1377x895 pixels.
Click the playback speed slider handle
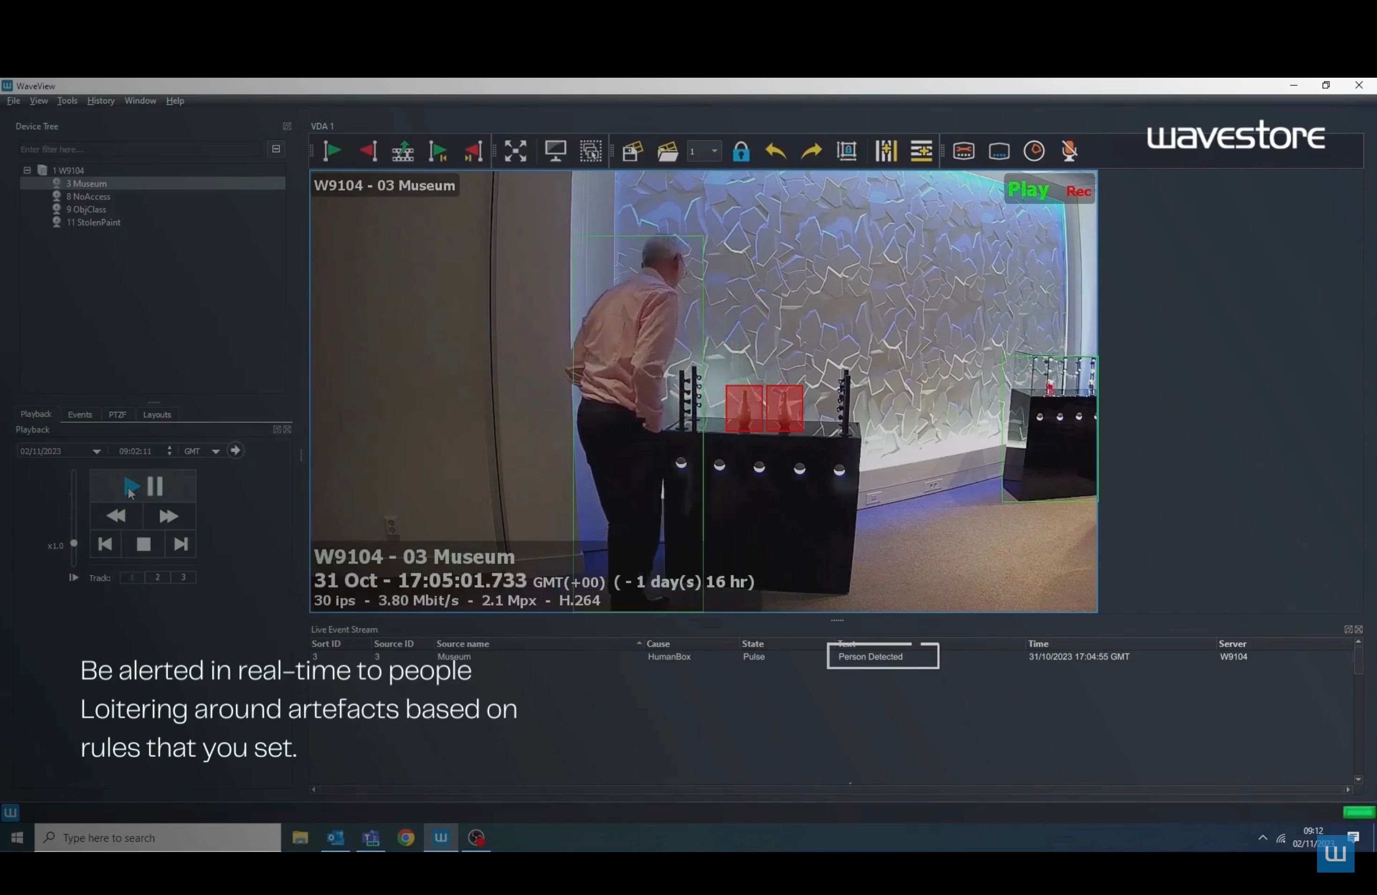click(x=74, y=543)
